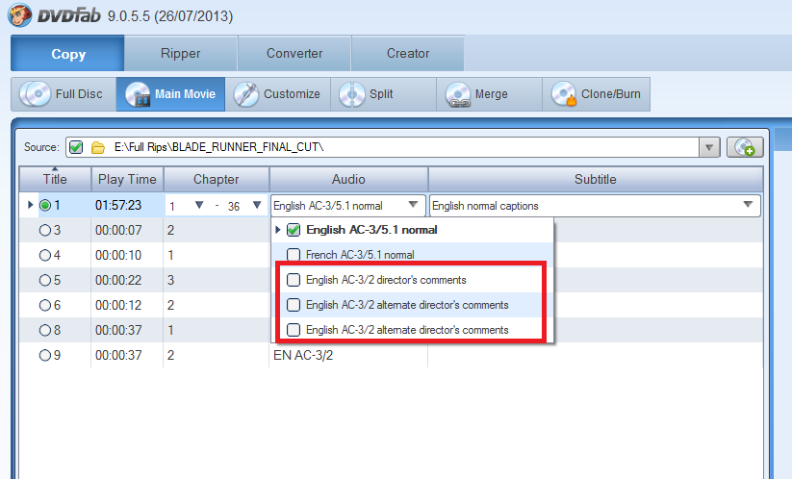
Task: Click play time 00:00:22
Action: click(118, 280)
